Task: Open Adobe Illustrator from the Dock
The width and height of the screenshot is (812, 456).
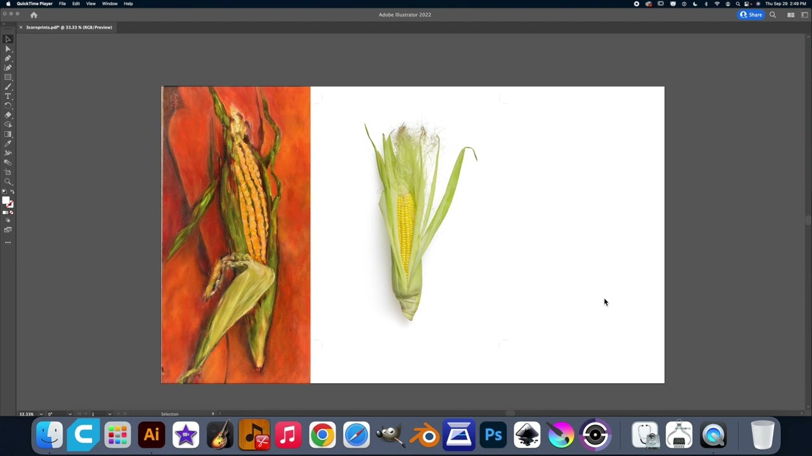Action: tap(152, 435)
